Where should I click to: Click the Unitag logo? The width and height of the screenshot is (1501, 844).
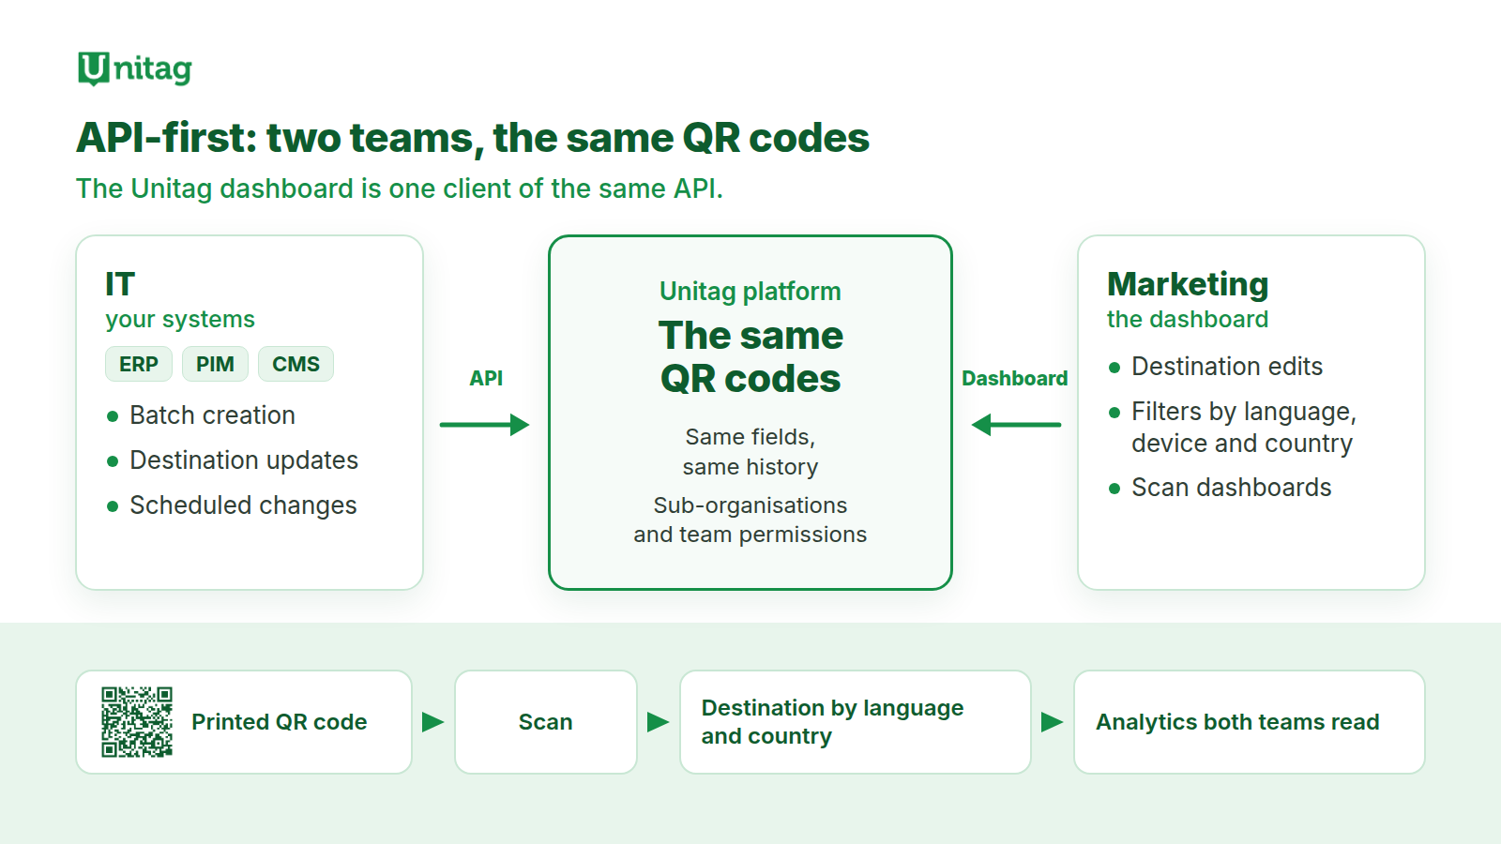(135, 68)
